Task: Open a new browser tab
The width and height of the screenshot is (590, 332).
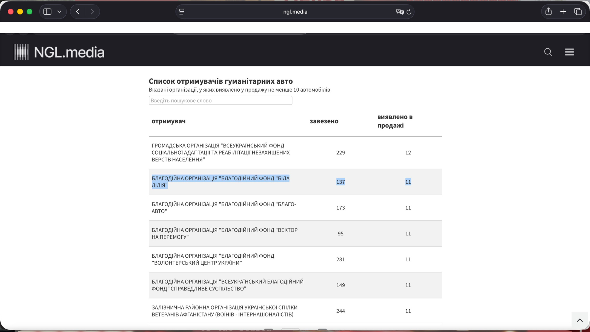Action: (x=563, y=11)
